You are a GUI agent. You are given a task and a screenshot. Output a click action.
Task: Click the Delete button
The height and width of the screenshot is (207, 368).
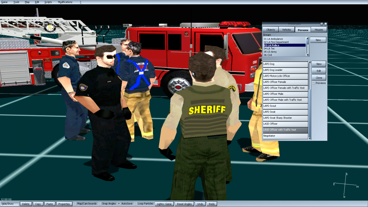pyautogui.click(x=26, y=204)
